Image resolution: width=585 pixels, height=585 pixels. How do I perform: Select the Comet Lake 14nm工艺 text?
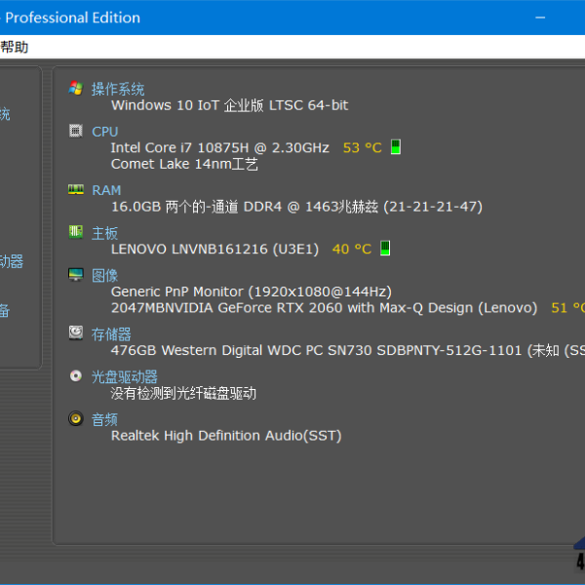[184, 164]
